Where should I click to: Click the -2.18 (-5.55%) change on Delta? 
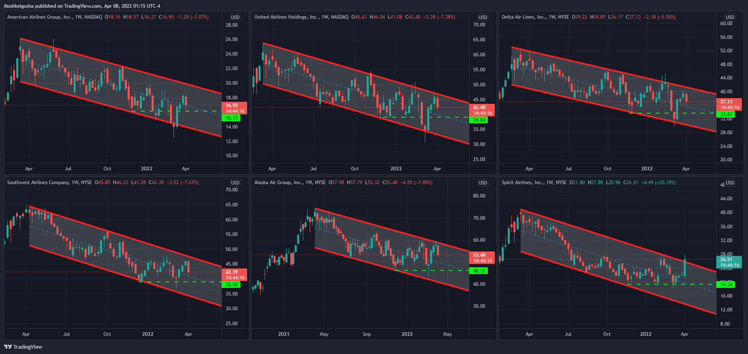coord(660,17)
